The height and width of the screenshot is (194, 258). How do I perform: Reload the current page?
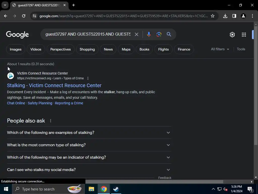coord(24,16)
